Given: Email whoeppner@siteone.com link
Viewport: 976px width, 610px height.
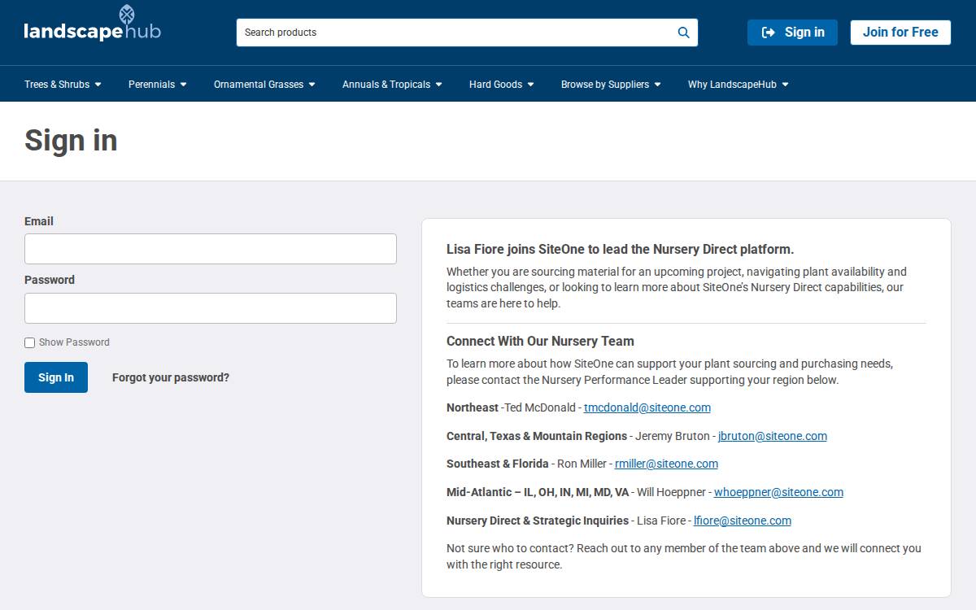Looking at the screenshot, I should click(x=778, y=492).
